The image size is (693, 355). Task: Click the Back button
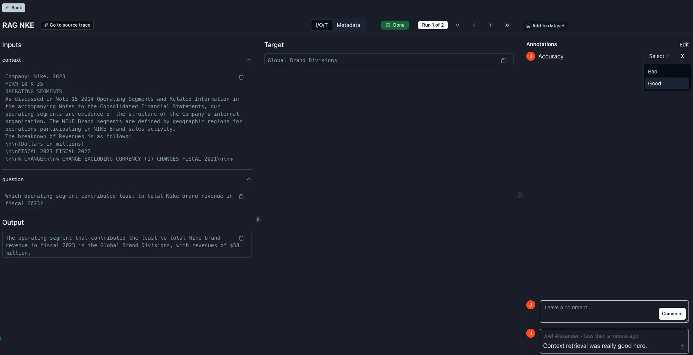14,8
